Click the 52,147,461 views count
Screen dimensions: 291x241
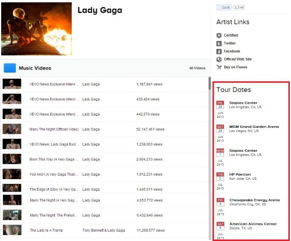click(150, 130)
